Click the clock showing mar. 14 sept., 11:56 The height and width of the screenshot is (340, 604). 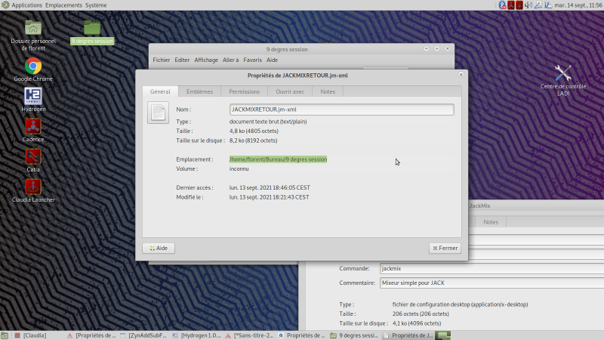(x=578, y=5)
